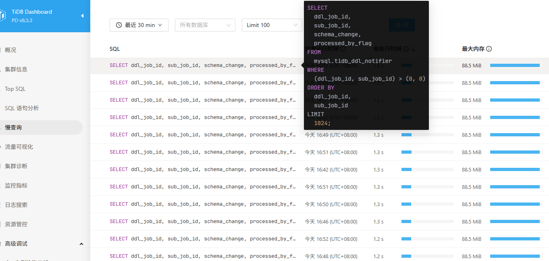549x261 pixels.
Task: Go to the 概况 overview page
Action: (x=10, y=50)
